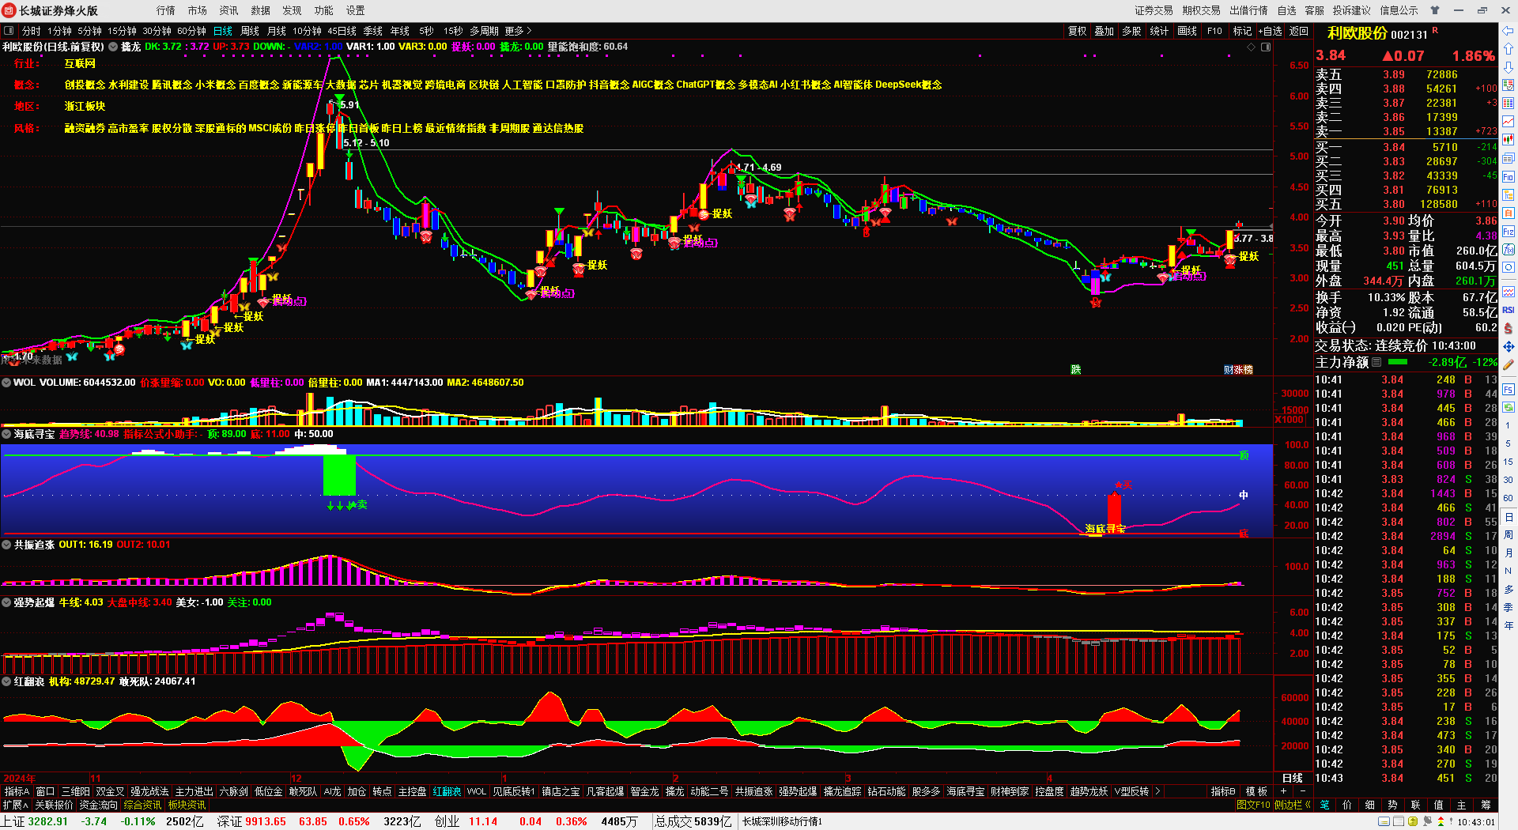This screenshot has height=830, width=1518.
Task: Collapse the 海底寻宝 indicator panel toggle
Action: tap(6, 434)
